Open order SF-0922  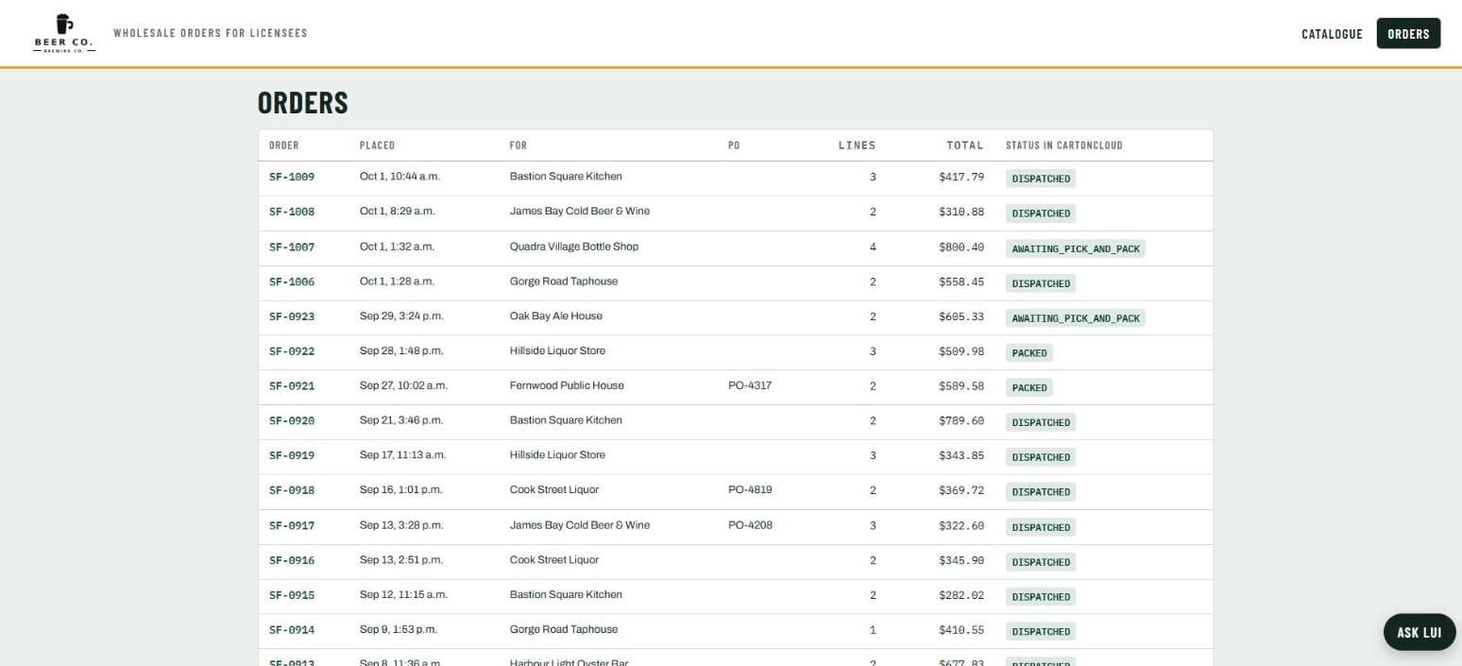click(x=292, y=351)
